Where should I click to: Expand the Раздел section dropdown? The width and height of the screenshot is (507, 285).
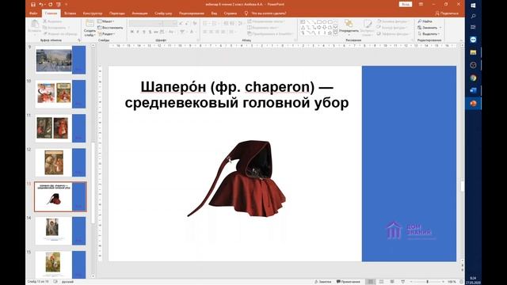(106, 33)
